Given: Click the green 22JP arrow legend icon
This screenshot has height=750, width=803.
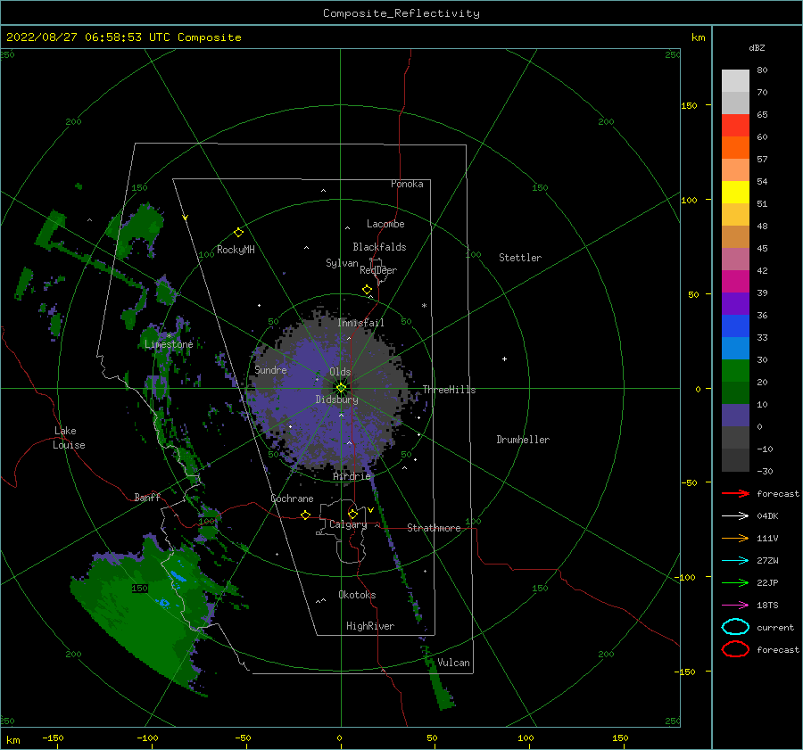Looking at the screenshot, I should click(735, 582).
